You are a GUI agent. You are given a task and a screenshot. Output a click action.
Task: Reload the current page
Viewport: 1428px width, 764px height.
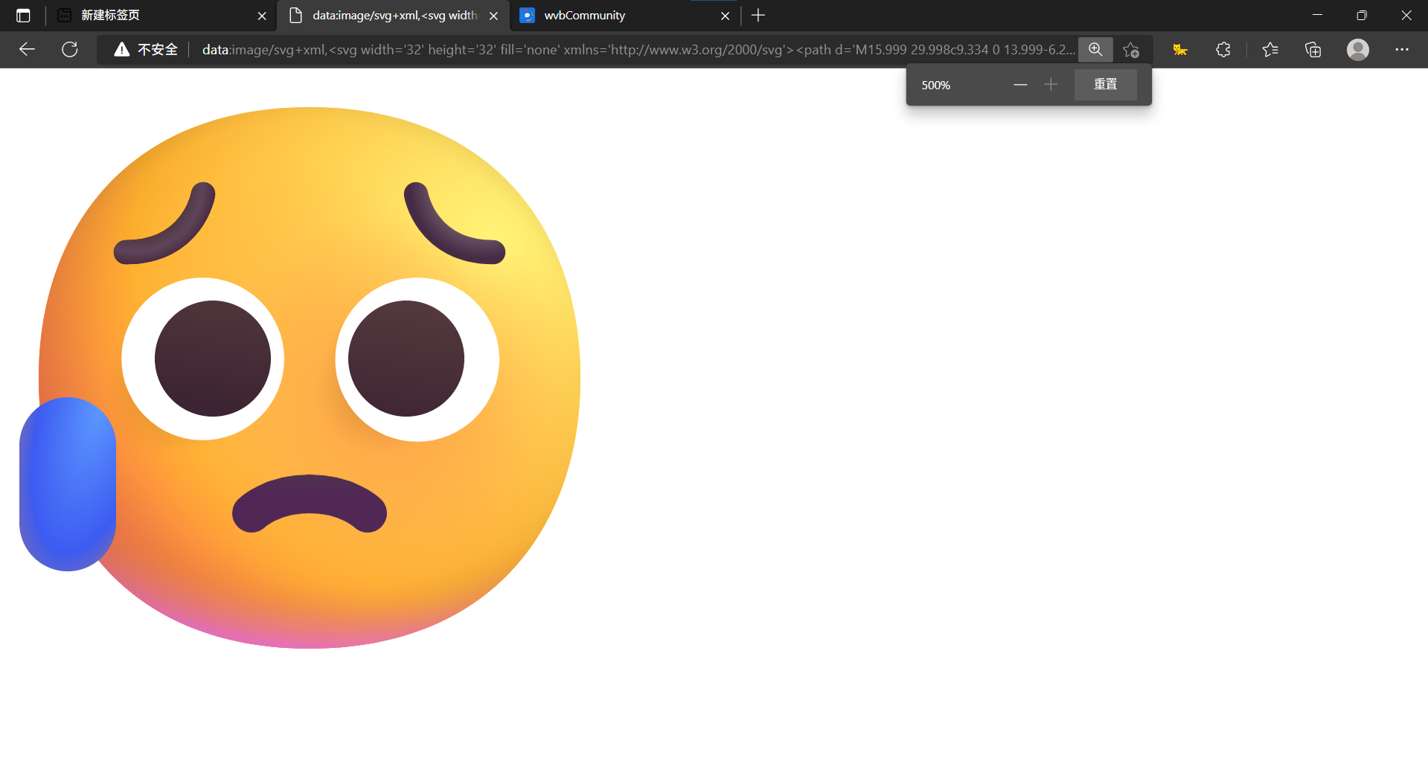point(70,50)
